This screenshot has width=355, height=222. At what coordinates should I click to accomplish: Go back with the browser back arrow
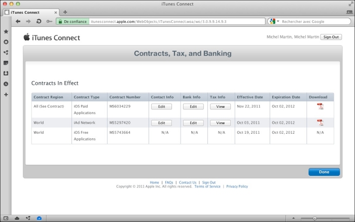point(18,21)
